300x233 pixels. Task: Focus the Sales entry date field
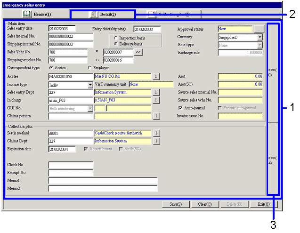(x=62, y=29)
